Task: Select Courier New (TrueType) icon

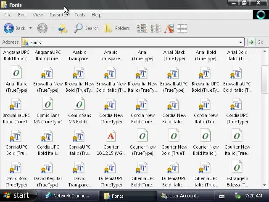Action: pos(142,136)
